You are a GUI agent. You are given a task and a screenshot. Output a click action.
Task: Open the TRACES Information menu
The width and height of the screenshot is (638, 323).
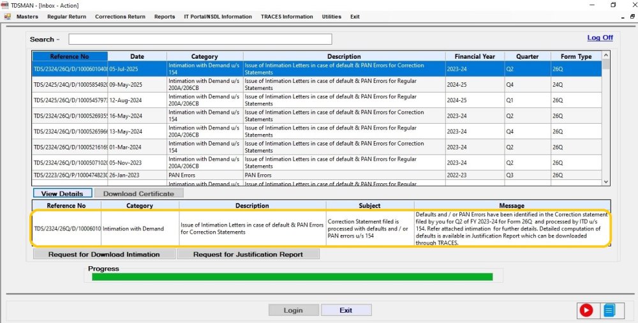(287, 17)
